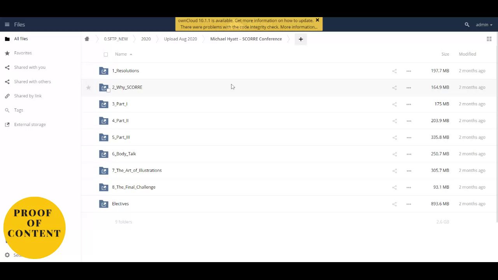Share the 2_Why_SCORRE folder
The width and height of the screenshot is (498, 280).
click(x=395, y=87)
